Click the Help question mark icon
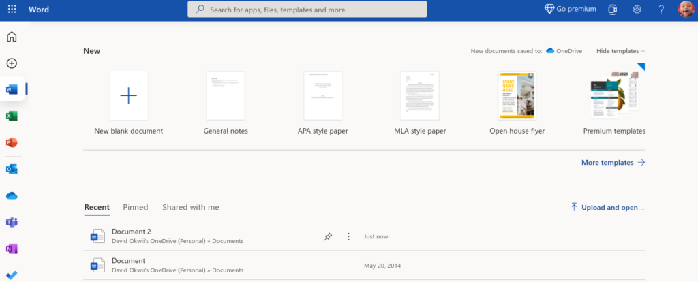This screenshot has height=282, width=698. click(x=661, y=10)
